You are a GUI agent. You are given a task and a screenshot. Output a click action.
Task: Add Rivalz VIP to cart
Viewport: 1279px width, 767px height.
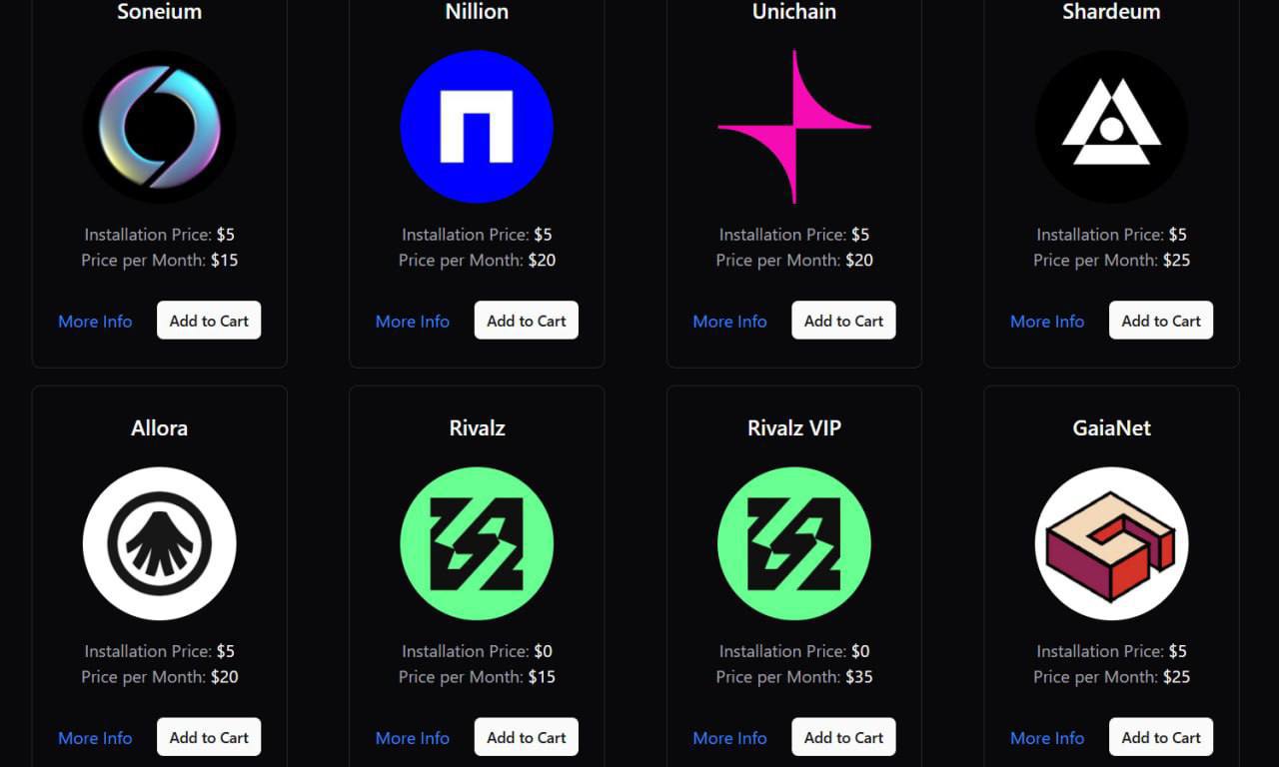point(843,737)
